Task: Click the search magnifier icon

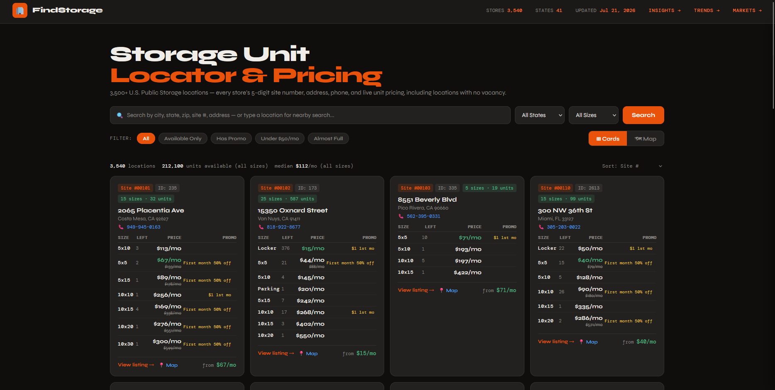Action: [x=120, y=115]
